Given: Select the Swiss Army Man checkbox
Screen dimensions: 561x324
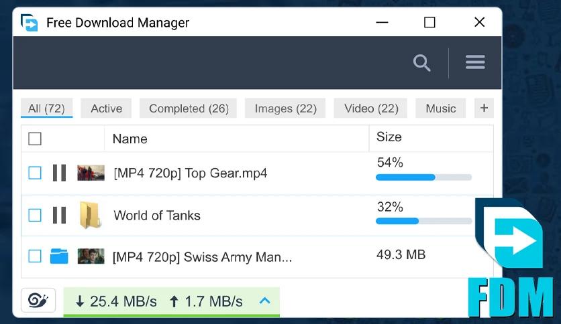Looking at the screenshot, I should tap(35, 256).
